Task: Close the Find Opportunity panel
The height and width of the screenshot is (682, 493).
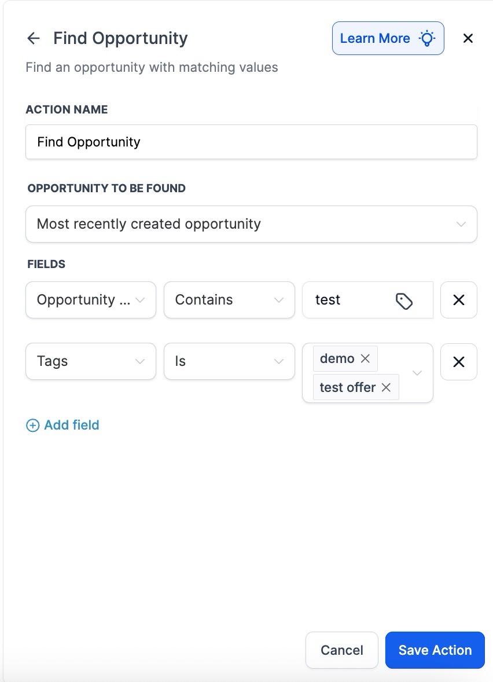Action: [x=468, y=38]
